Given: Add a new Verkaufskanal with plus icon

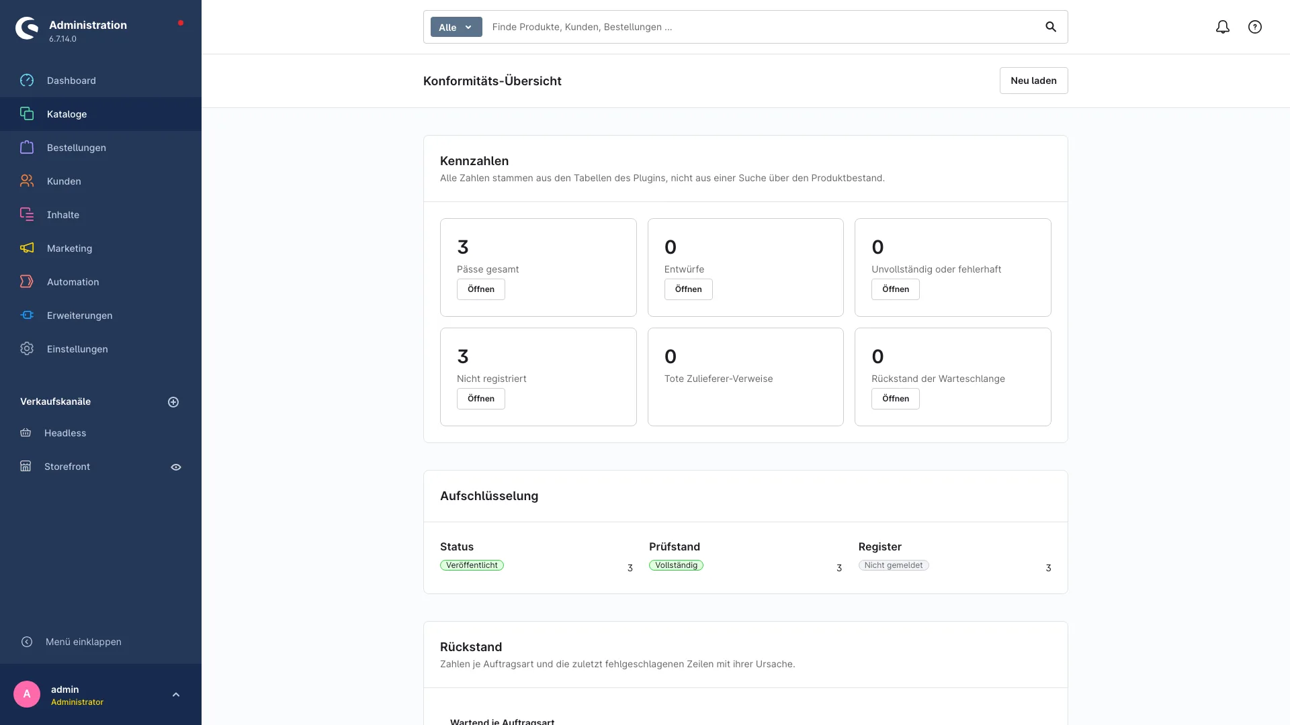Looking at the screenshot, I should tap(173, 402).
